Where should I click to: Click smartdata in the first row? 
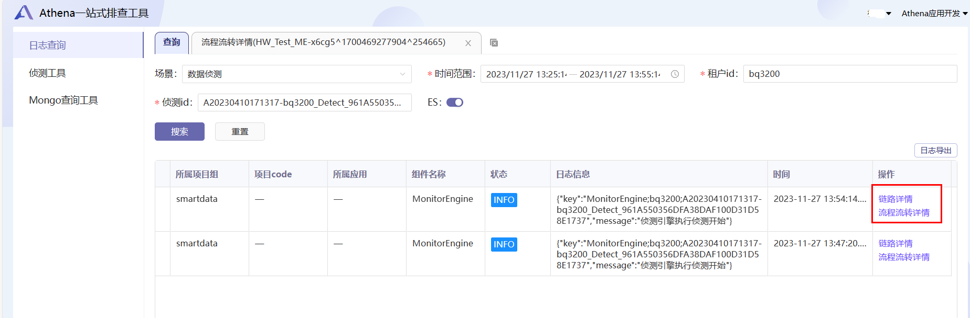[197, 199]
